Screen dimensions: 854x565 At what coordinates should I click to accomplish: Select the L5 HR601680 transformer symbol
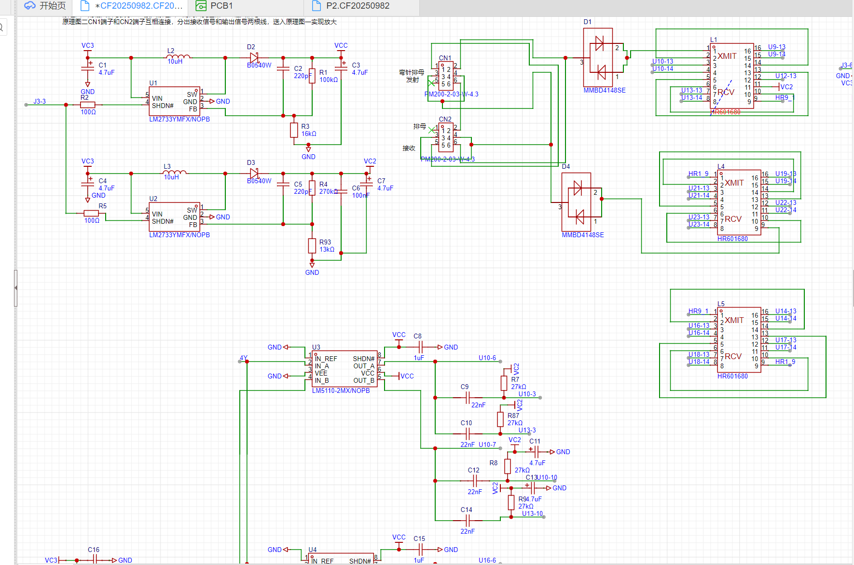tap(738, 340)
